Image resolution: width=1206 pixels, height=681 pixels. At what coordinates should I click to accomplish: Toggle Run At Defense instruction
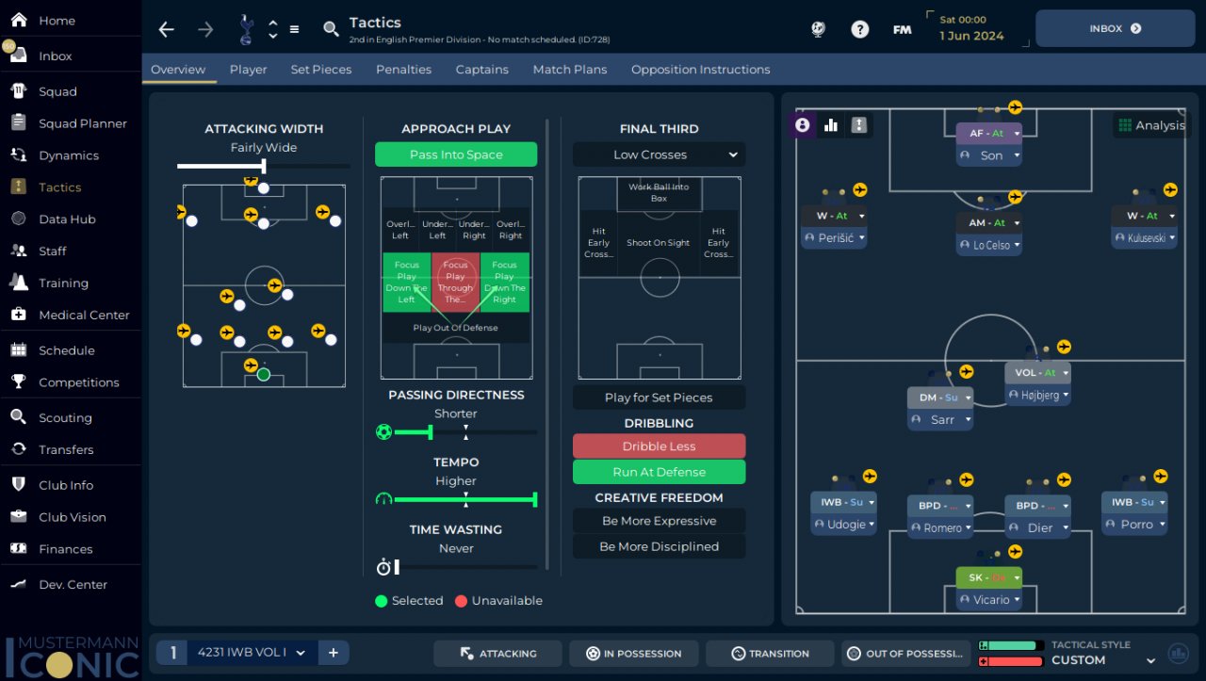(x=659, y=472)
